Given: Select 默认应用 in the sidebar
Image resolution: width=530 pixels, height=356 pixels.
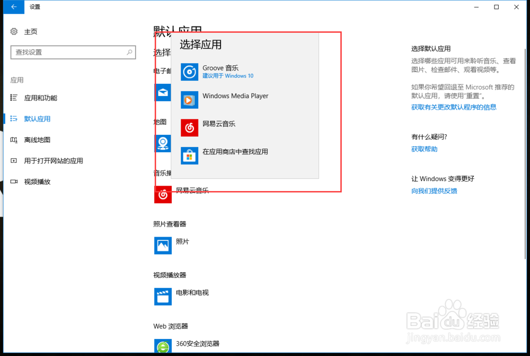Looking at the screenshot, I should coord(37,119).
